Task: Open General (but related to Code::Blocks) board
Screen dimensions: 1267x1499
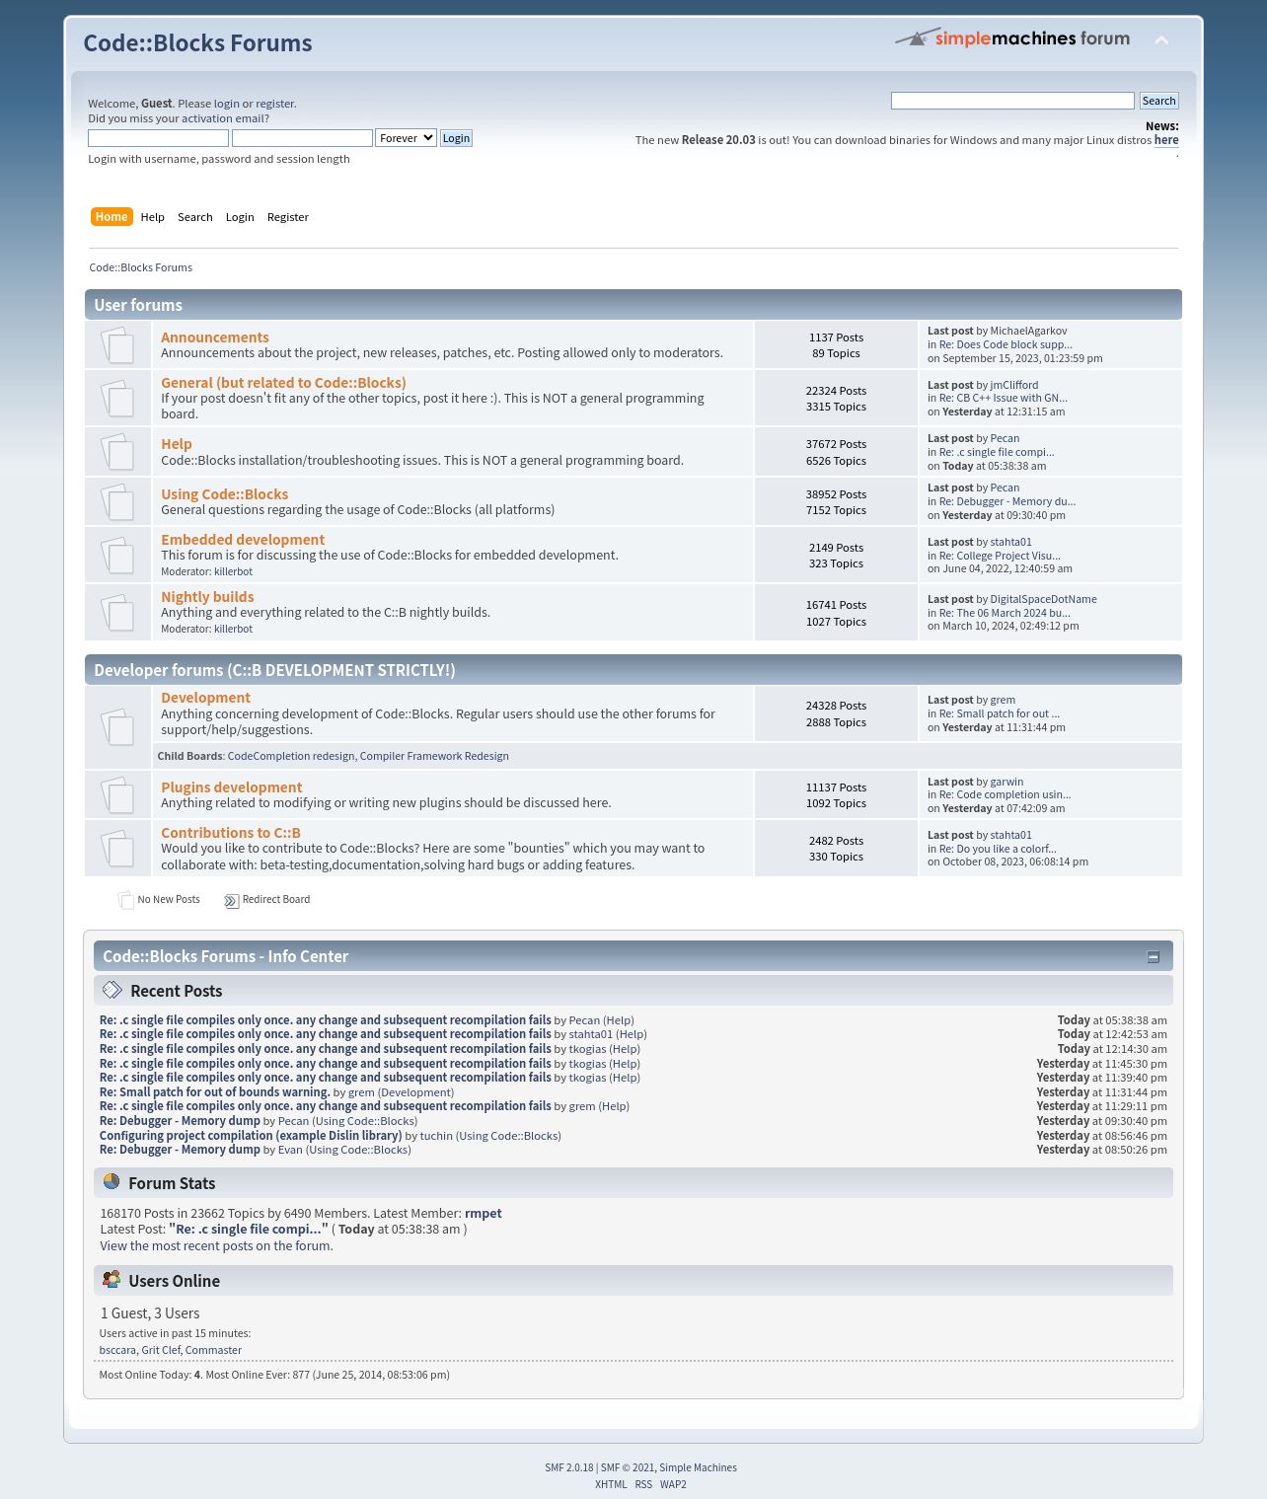Action: tap(283, 383)
